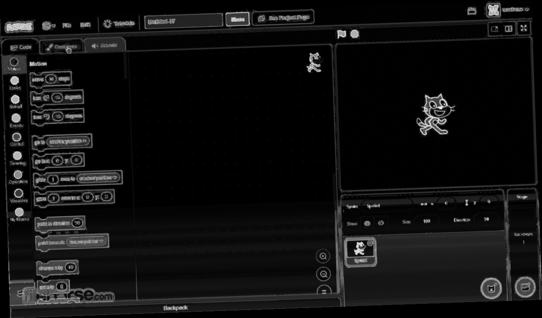Expand the Backpack bar
This screenshot has height=318, width=542.
click(175, 308)
